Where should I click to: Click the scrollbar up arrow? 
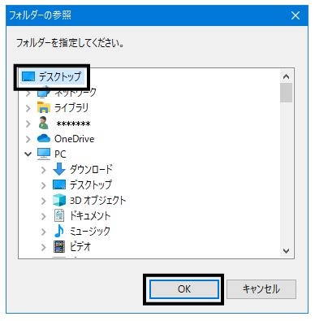tap(286, 76)
